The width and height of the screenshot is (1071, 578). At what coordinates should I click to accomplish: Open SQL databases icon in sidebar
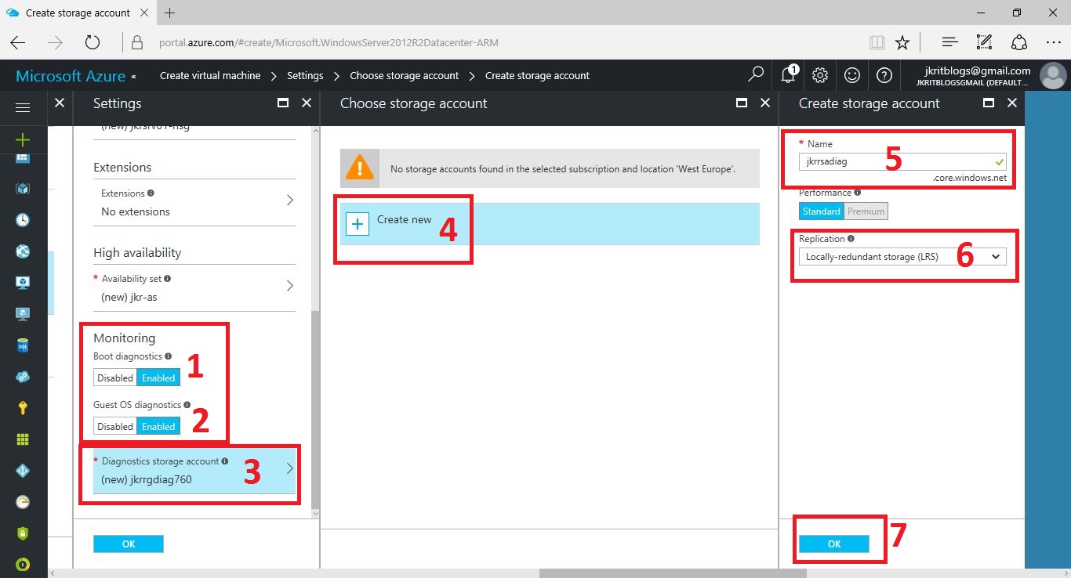click(x=23, y=345)
